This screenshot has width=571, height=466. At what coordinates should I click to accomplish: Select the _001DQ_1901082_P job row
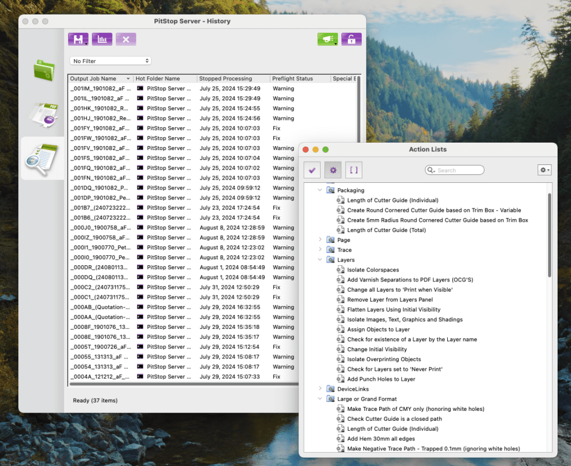tap(184, 188)
